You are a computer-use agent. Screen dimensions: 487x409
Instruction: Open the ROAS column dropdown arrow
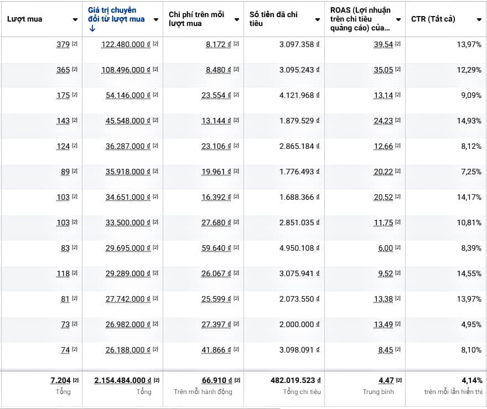398,19
